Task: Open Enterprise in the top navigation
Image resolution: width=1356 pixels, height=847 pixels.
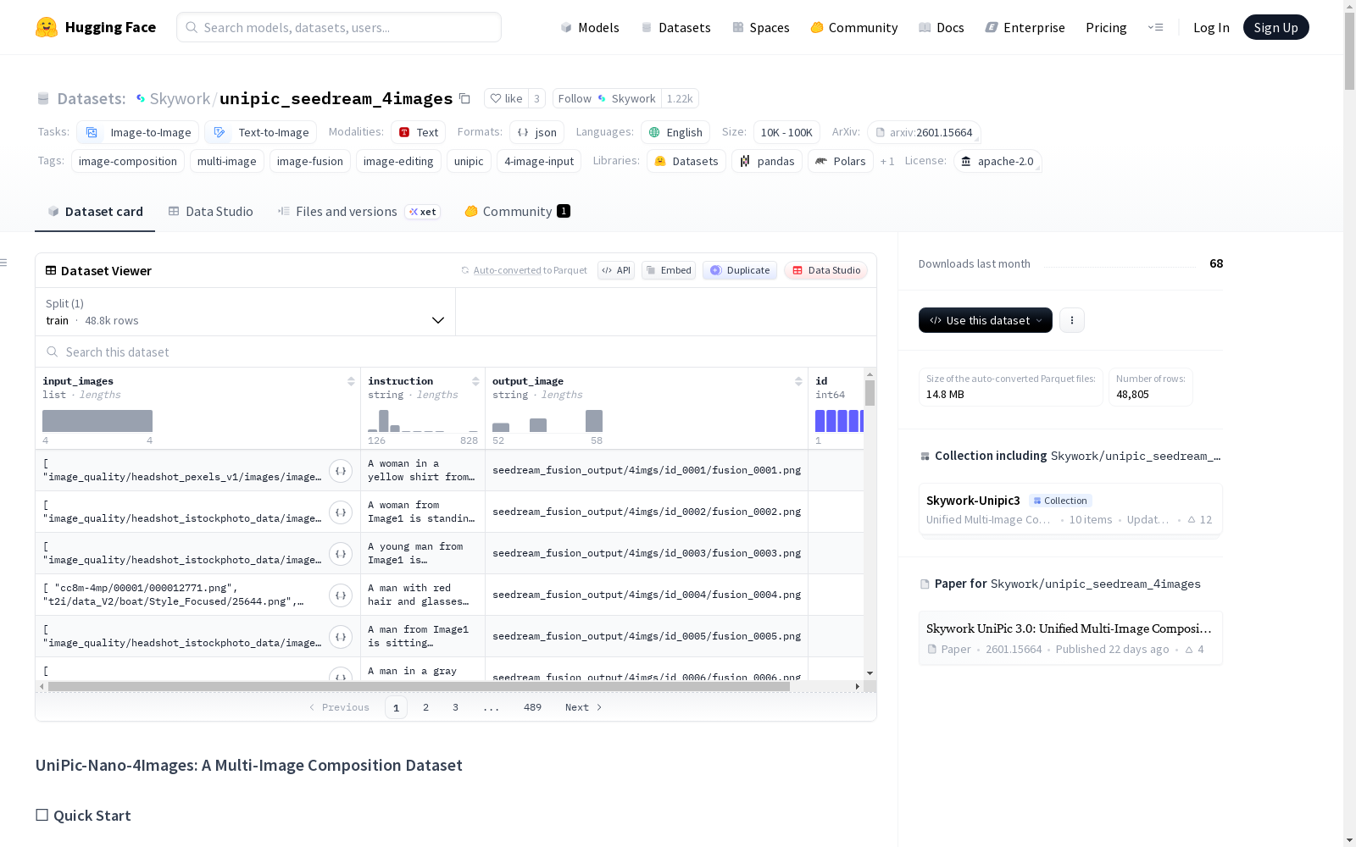Action: [x=1025, y=27]
